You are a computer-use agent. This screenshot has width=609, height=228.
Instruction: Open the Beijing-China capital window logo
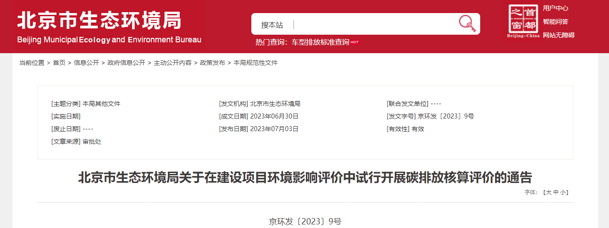click(523, 21)
